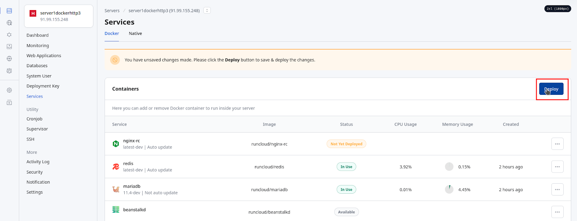The image size is (577, 221).
Task: Click the mariadb memory usage pie indicator
Action: 449,189
